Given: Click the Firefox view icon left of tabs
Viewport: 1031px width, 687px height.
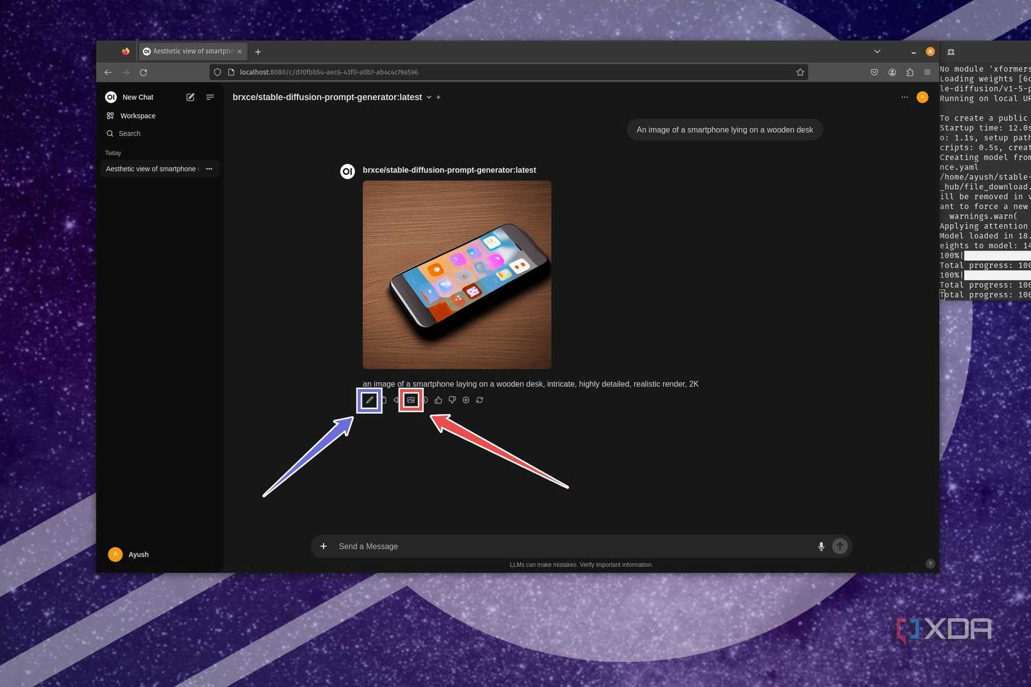Looking at the screenshot, I should [126, 52].
